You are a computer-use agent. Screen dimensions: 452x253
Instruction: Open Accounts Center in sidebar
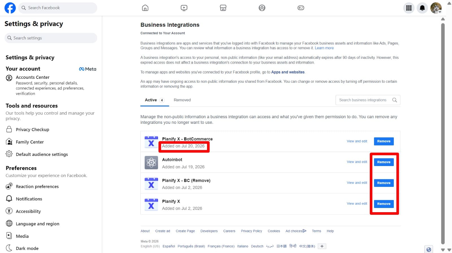tap(51, 85)
